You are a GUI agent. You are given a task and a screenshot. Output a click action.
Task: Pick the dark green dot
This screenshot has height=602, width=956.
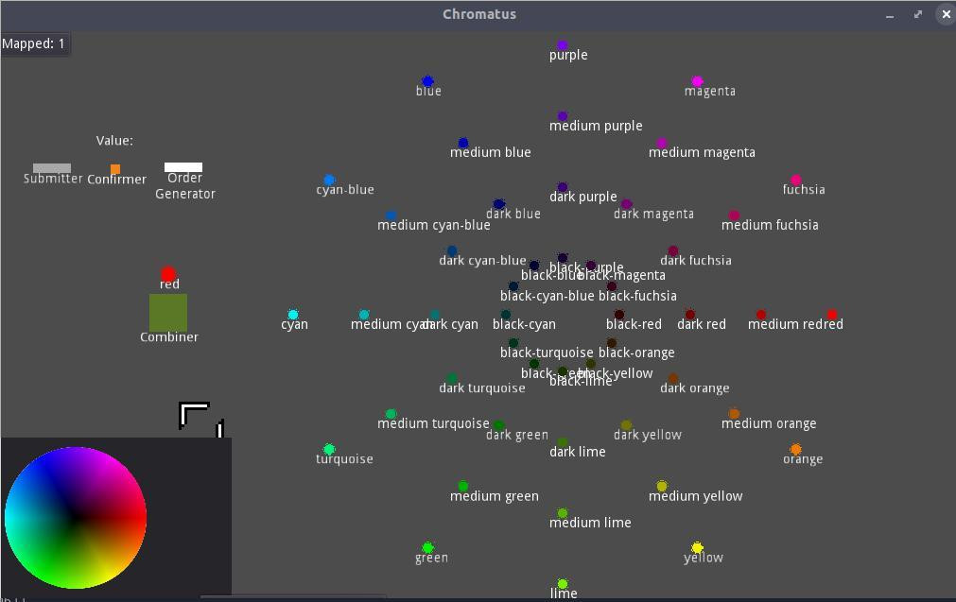point(498,425)
